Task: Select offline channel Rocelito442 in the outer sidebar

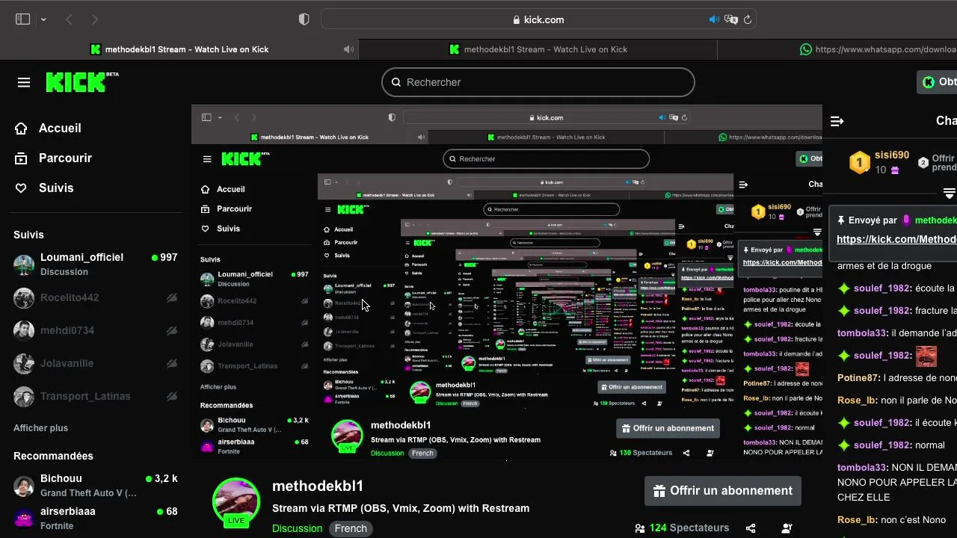Action: pos(96,297)
